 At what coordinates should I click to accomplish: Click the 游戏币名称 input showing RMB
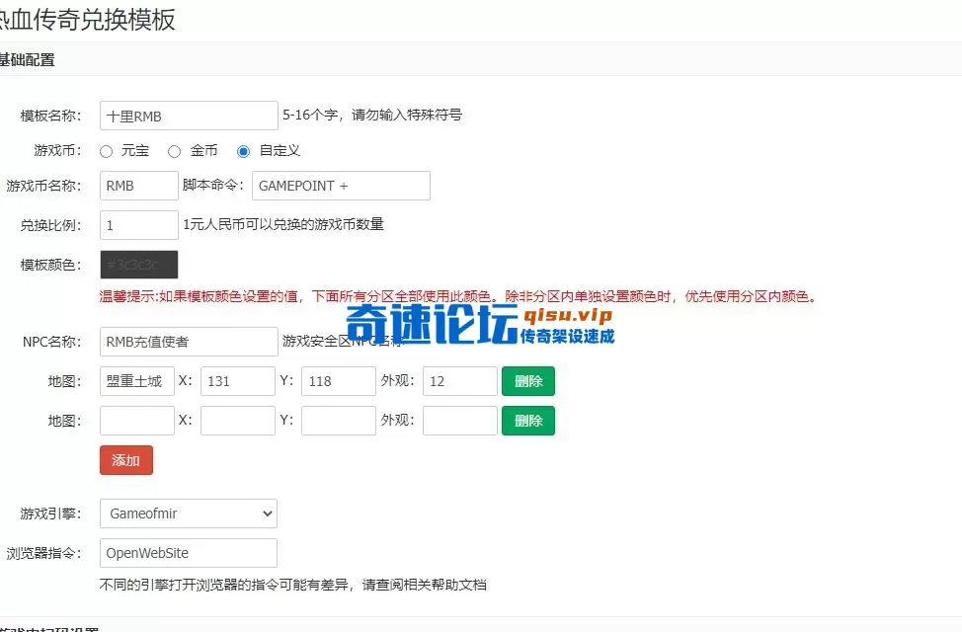click(x=138, y=186)
